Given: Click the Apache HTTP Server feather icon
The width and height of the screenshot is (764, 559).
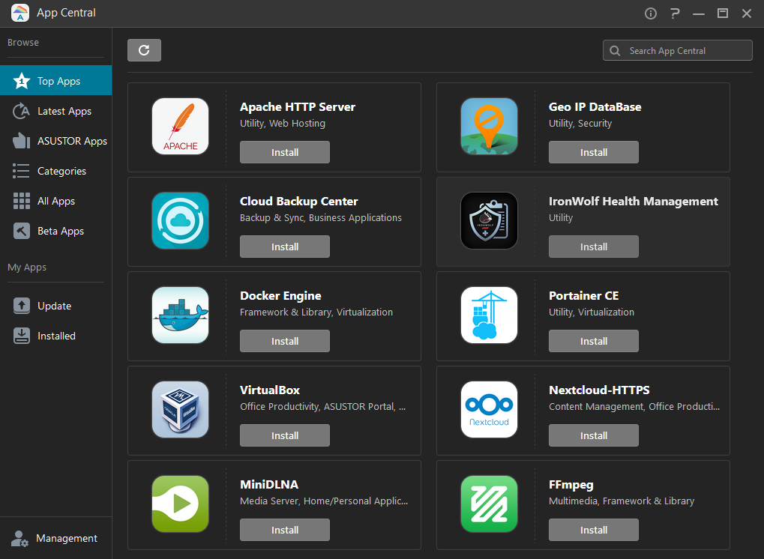Looking at the screenshot, I should 180,127.
